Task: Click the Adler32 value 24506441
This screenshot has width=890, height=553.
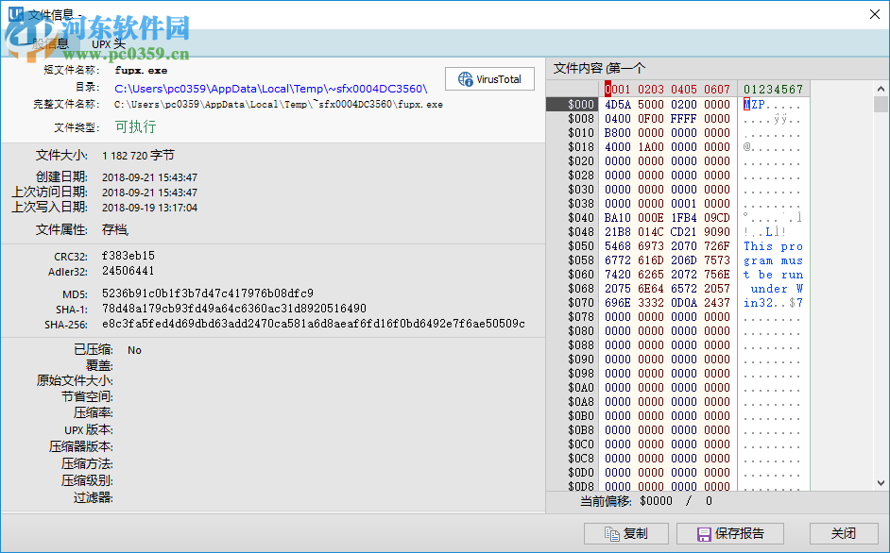Action: click(128, 271)
